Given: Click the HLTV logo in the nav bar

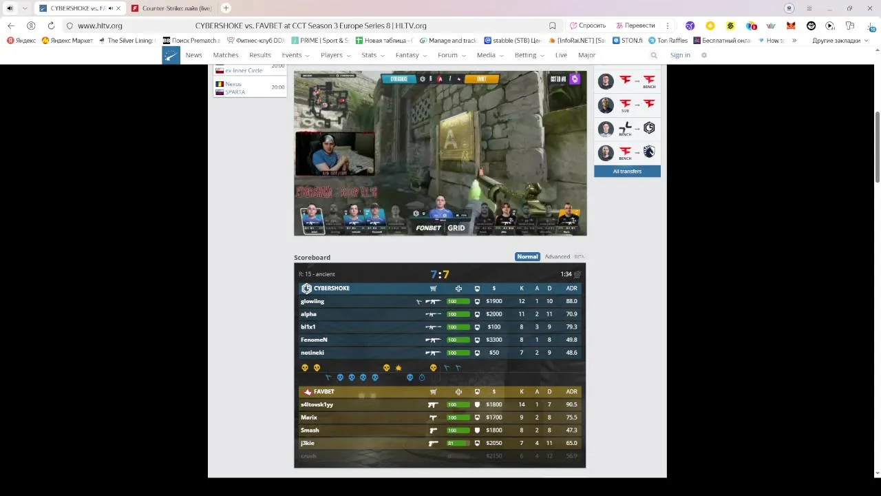Looking at the screenshot, I should 171,55.
